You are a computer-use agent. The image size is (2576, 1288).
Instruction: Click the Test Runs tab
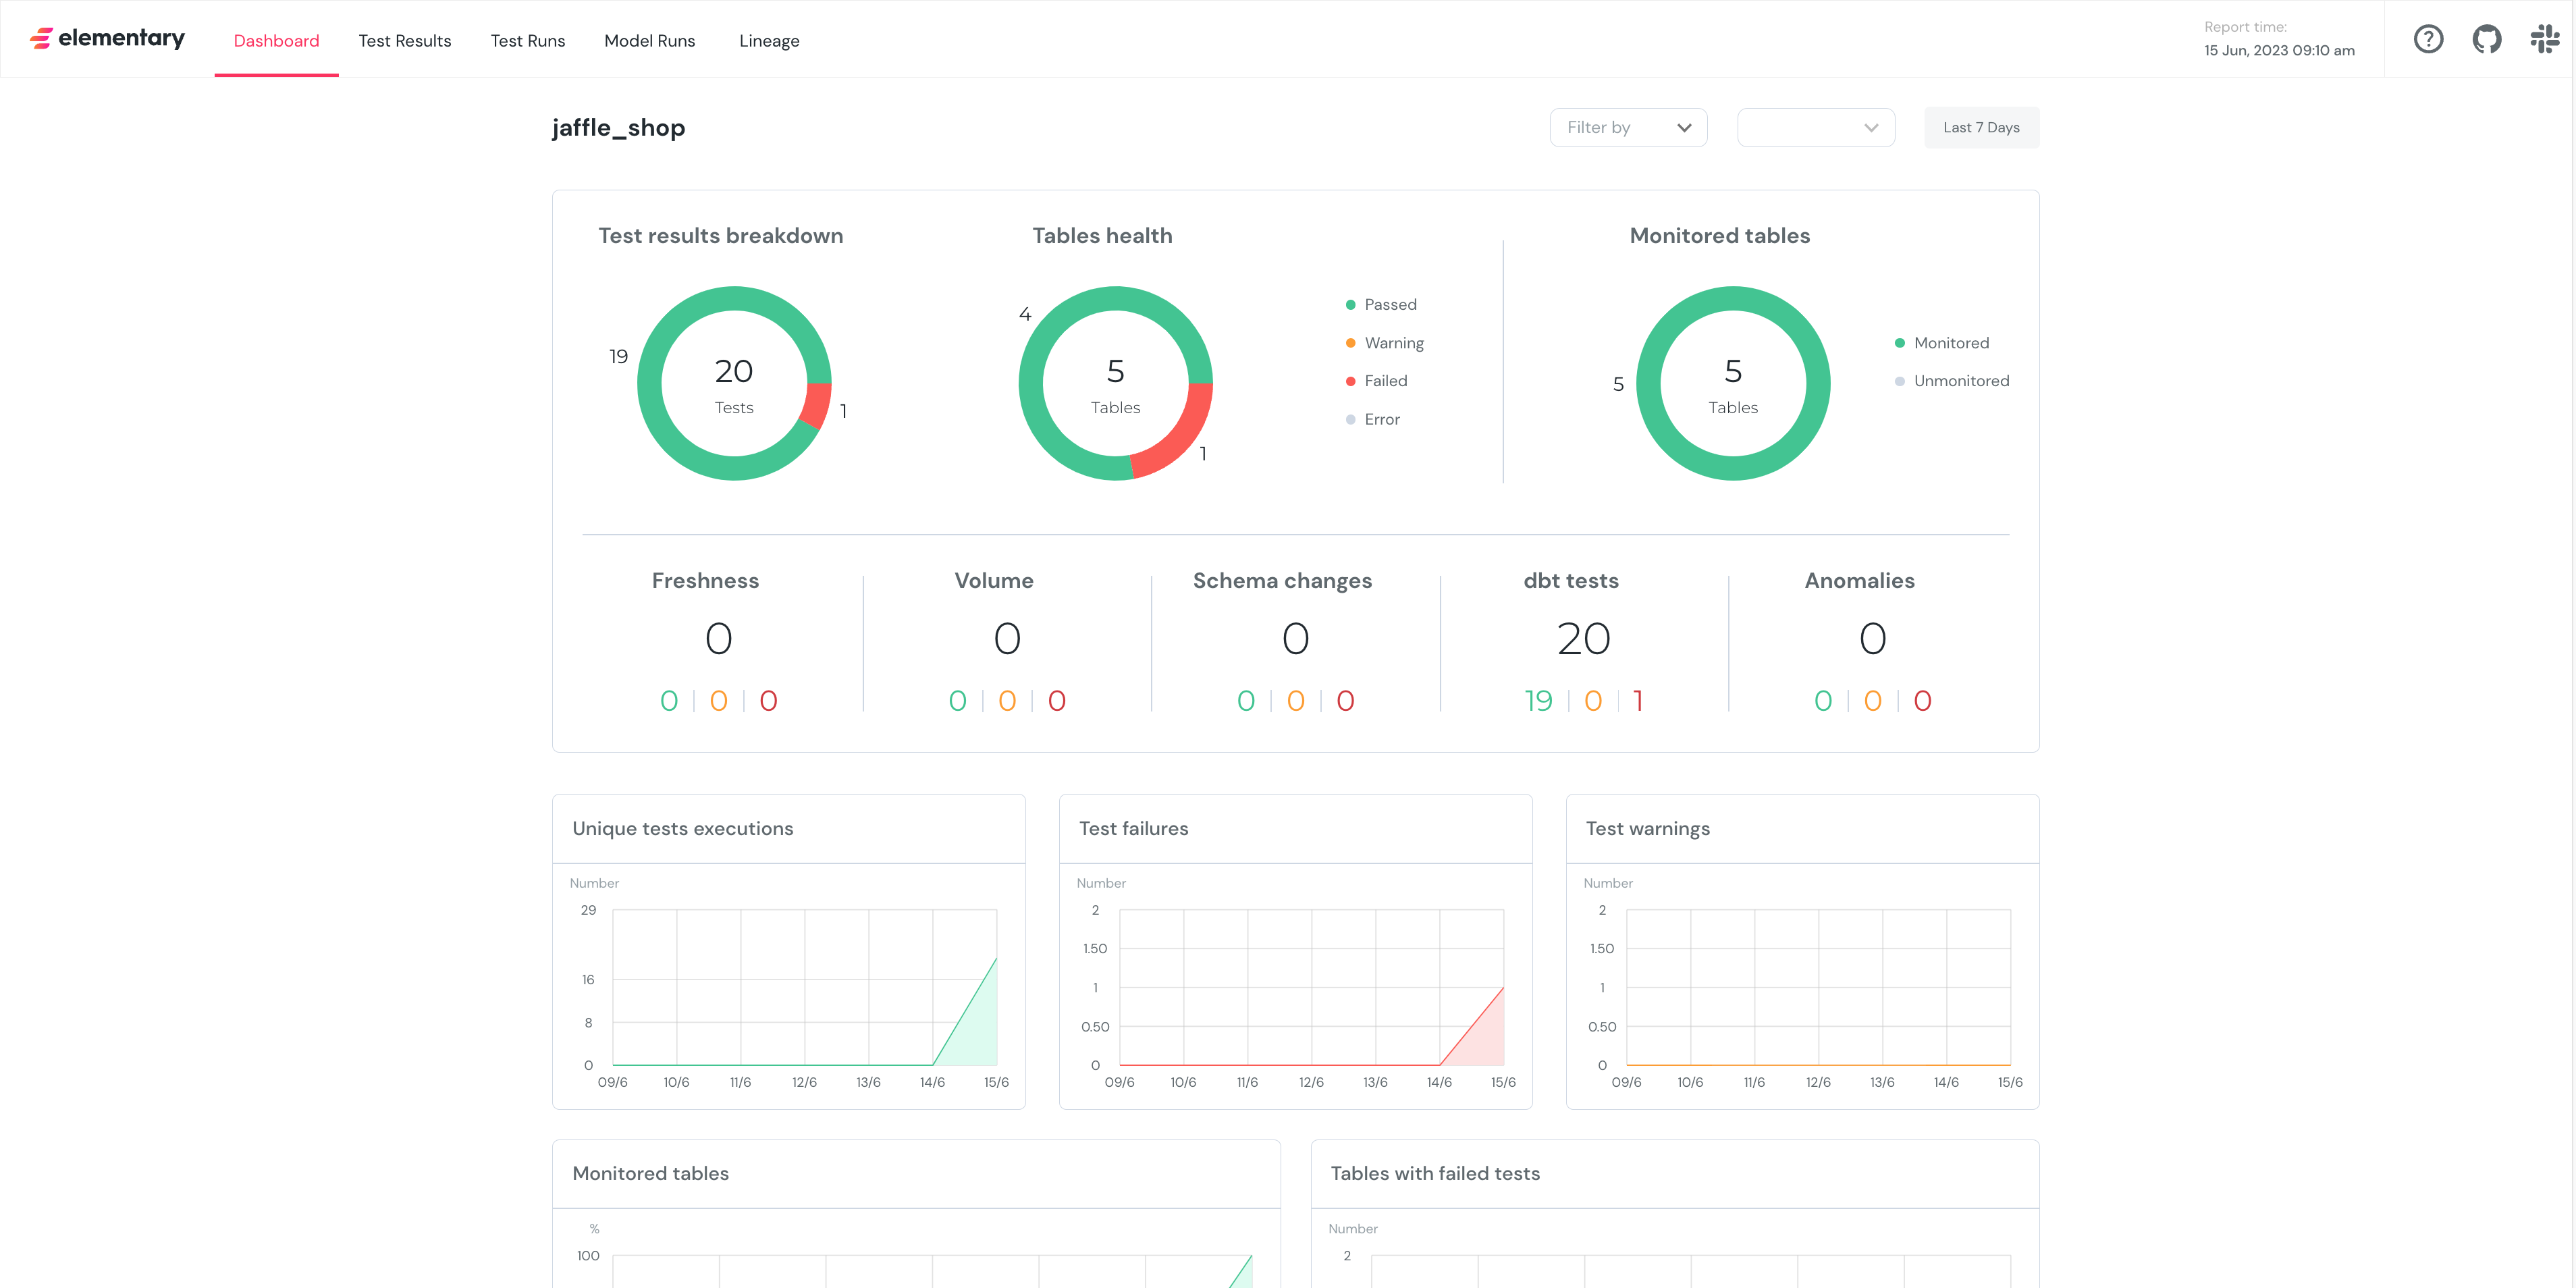[528, 41]
